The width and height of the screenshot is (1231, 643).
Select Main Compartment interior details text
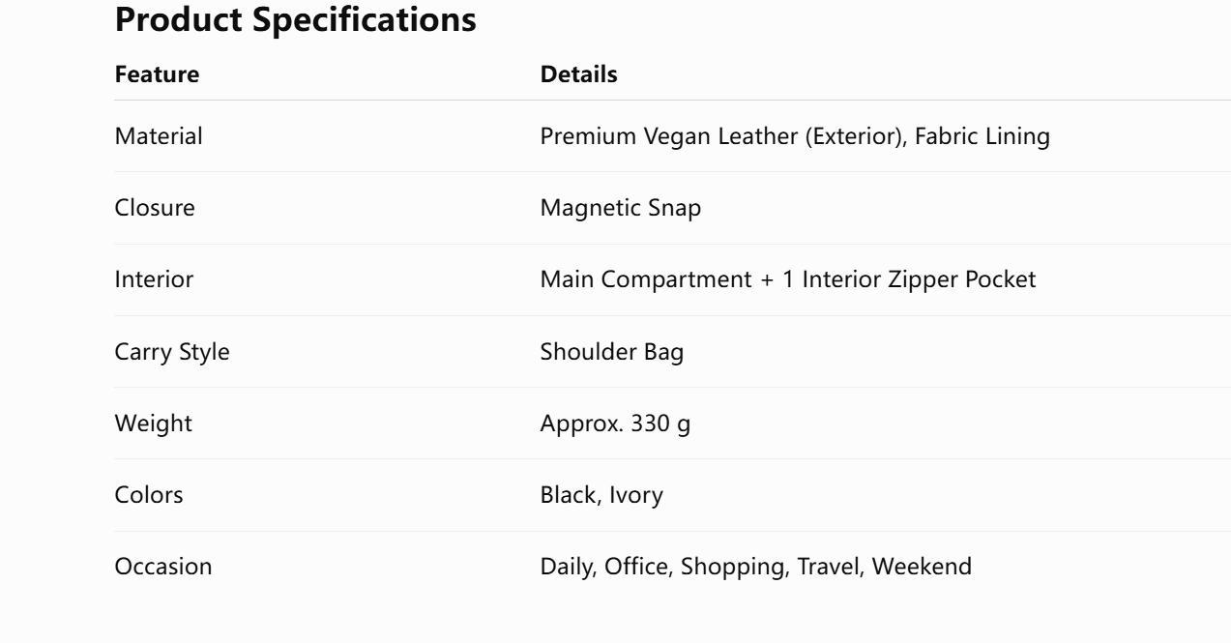click(788, 280)
